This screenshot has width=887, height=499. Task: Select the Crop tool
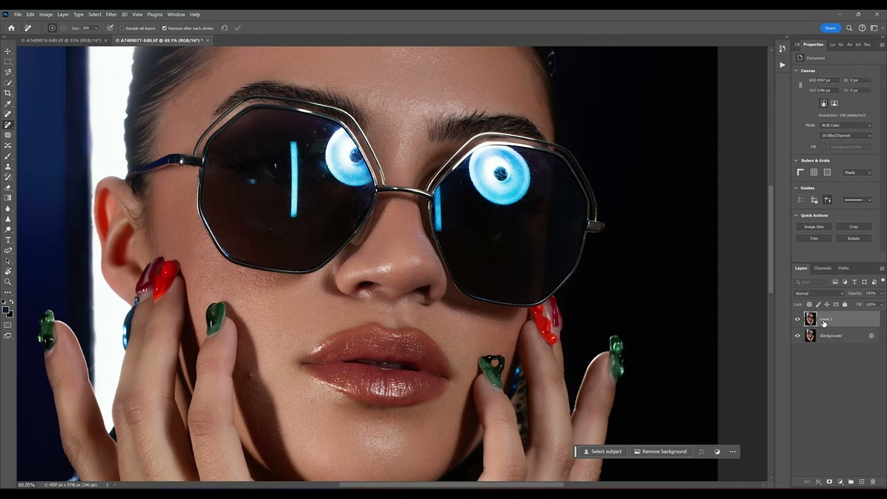click(x=8, y=93)
